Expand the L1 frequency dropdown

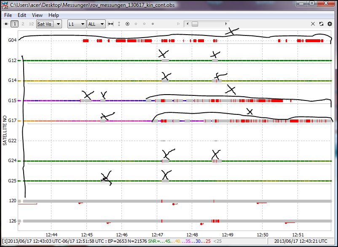coord(77,24)
